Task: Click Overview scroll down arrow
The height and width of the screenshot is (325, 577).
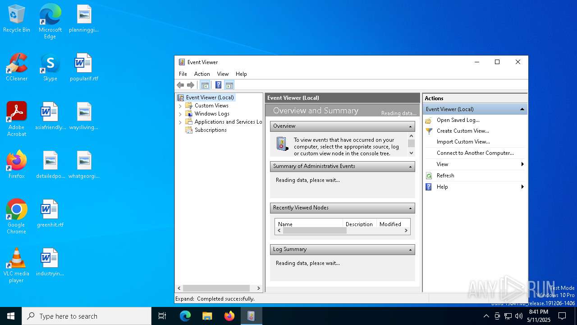Action: click(x=411, y=153)
